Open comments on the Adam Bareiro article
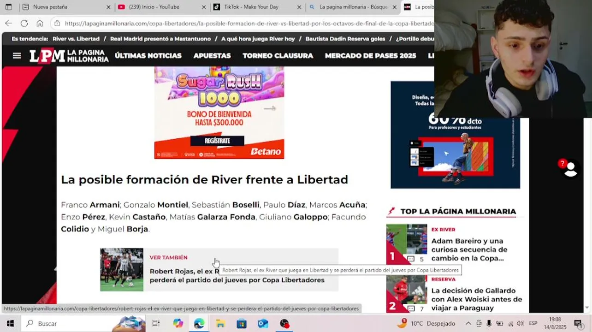 coord(415,259)
